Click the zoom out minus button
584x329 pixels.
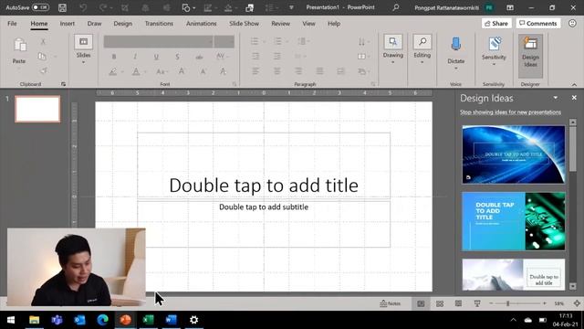click(491, 303)
